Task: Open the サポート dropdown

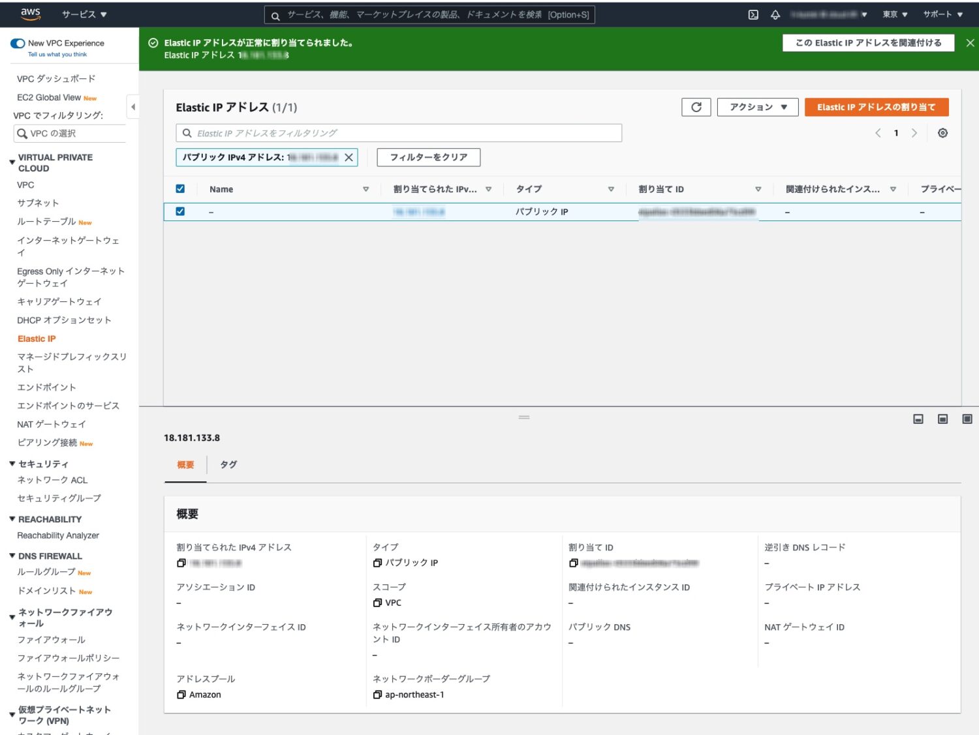Action: (942, 14)
